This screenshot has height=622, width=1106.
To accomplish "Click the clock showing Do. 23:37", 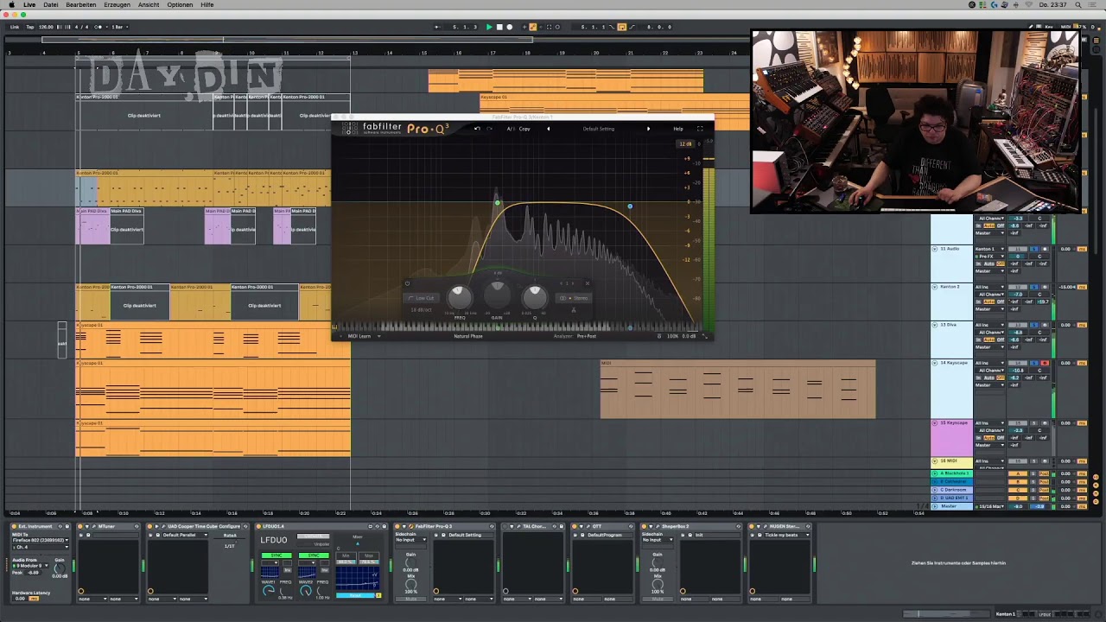I will tap(1052, 5).
